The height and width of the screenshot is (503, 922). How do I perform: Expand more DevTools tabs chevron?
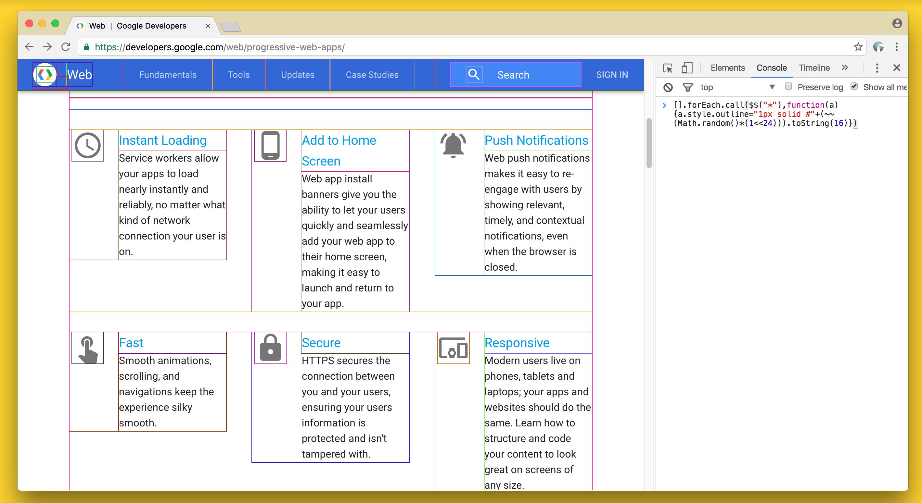tap(845, 67)
